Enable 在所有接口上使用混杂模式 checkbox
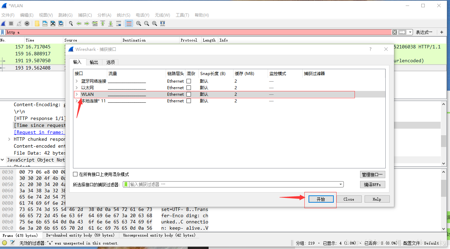 click(x=75, y=174)
